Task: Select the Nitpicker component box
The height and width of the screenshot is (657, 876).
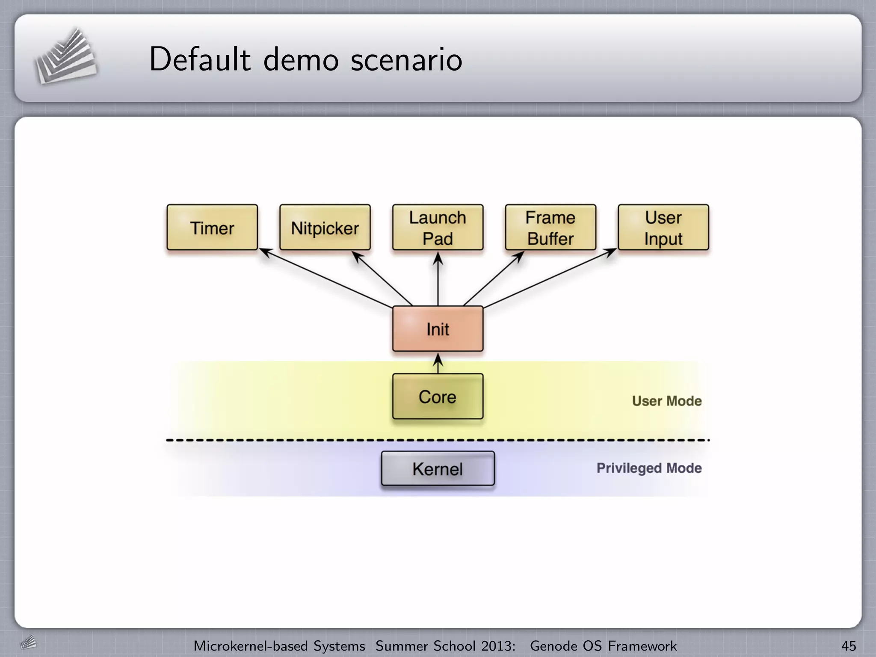Action: click(x=325, y=228)
